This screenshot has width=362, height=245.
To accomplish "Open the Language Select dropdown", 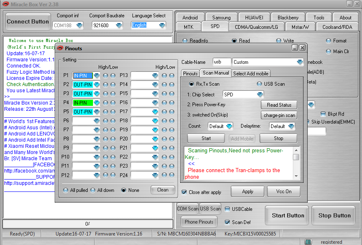I will click(x=162, y=25).
